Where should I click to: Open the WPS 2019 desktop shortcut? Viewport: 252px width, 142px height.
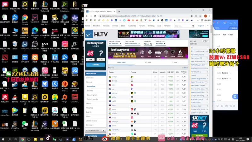pyautogui.click(x=25, y=58)
